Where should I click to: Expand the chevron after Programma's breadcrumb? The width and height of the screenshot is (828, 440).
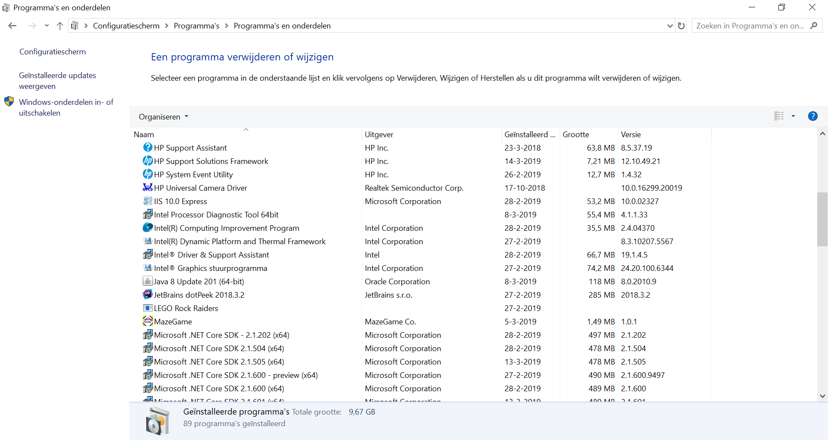pyautogui.click(x=226, y=26)
